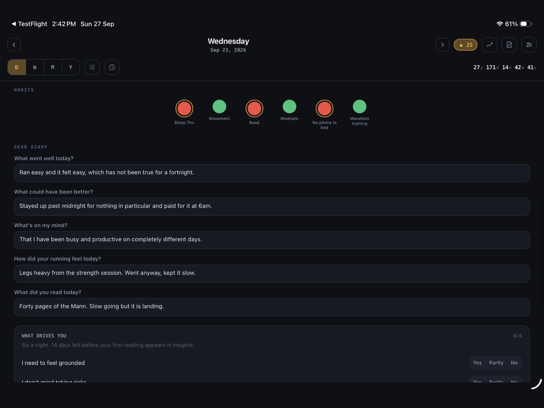
Task: Toggle the Movement habit circle
Action: click(x=219, y=107)
